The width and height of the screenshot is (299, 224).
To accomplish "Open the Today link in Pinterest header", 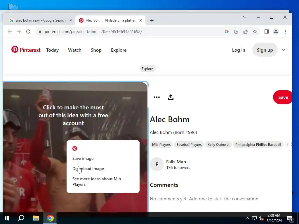I will coord(53,50).
